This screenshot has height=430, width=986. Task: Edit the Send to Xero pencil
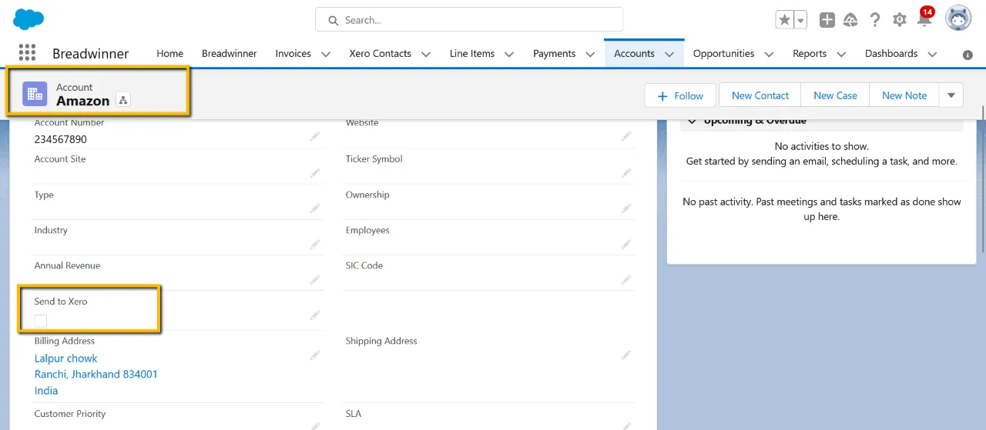click(x=315, y=315)
